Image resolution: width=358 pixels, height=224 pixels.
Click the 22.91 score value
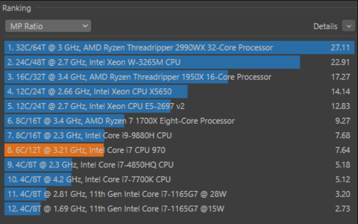coord(340,62)
